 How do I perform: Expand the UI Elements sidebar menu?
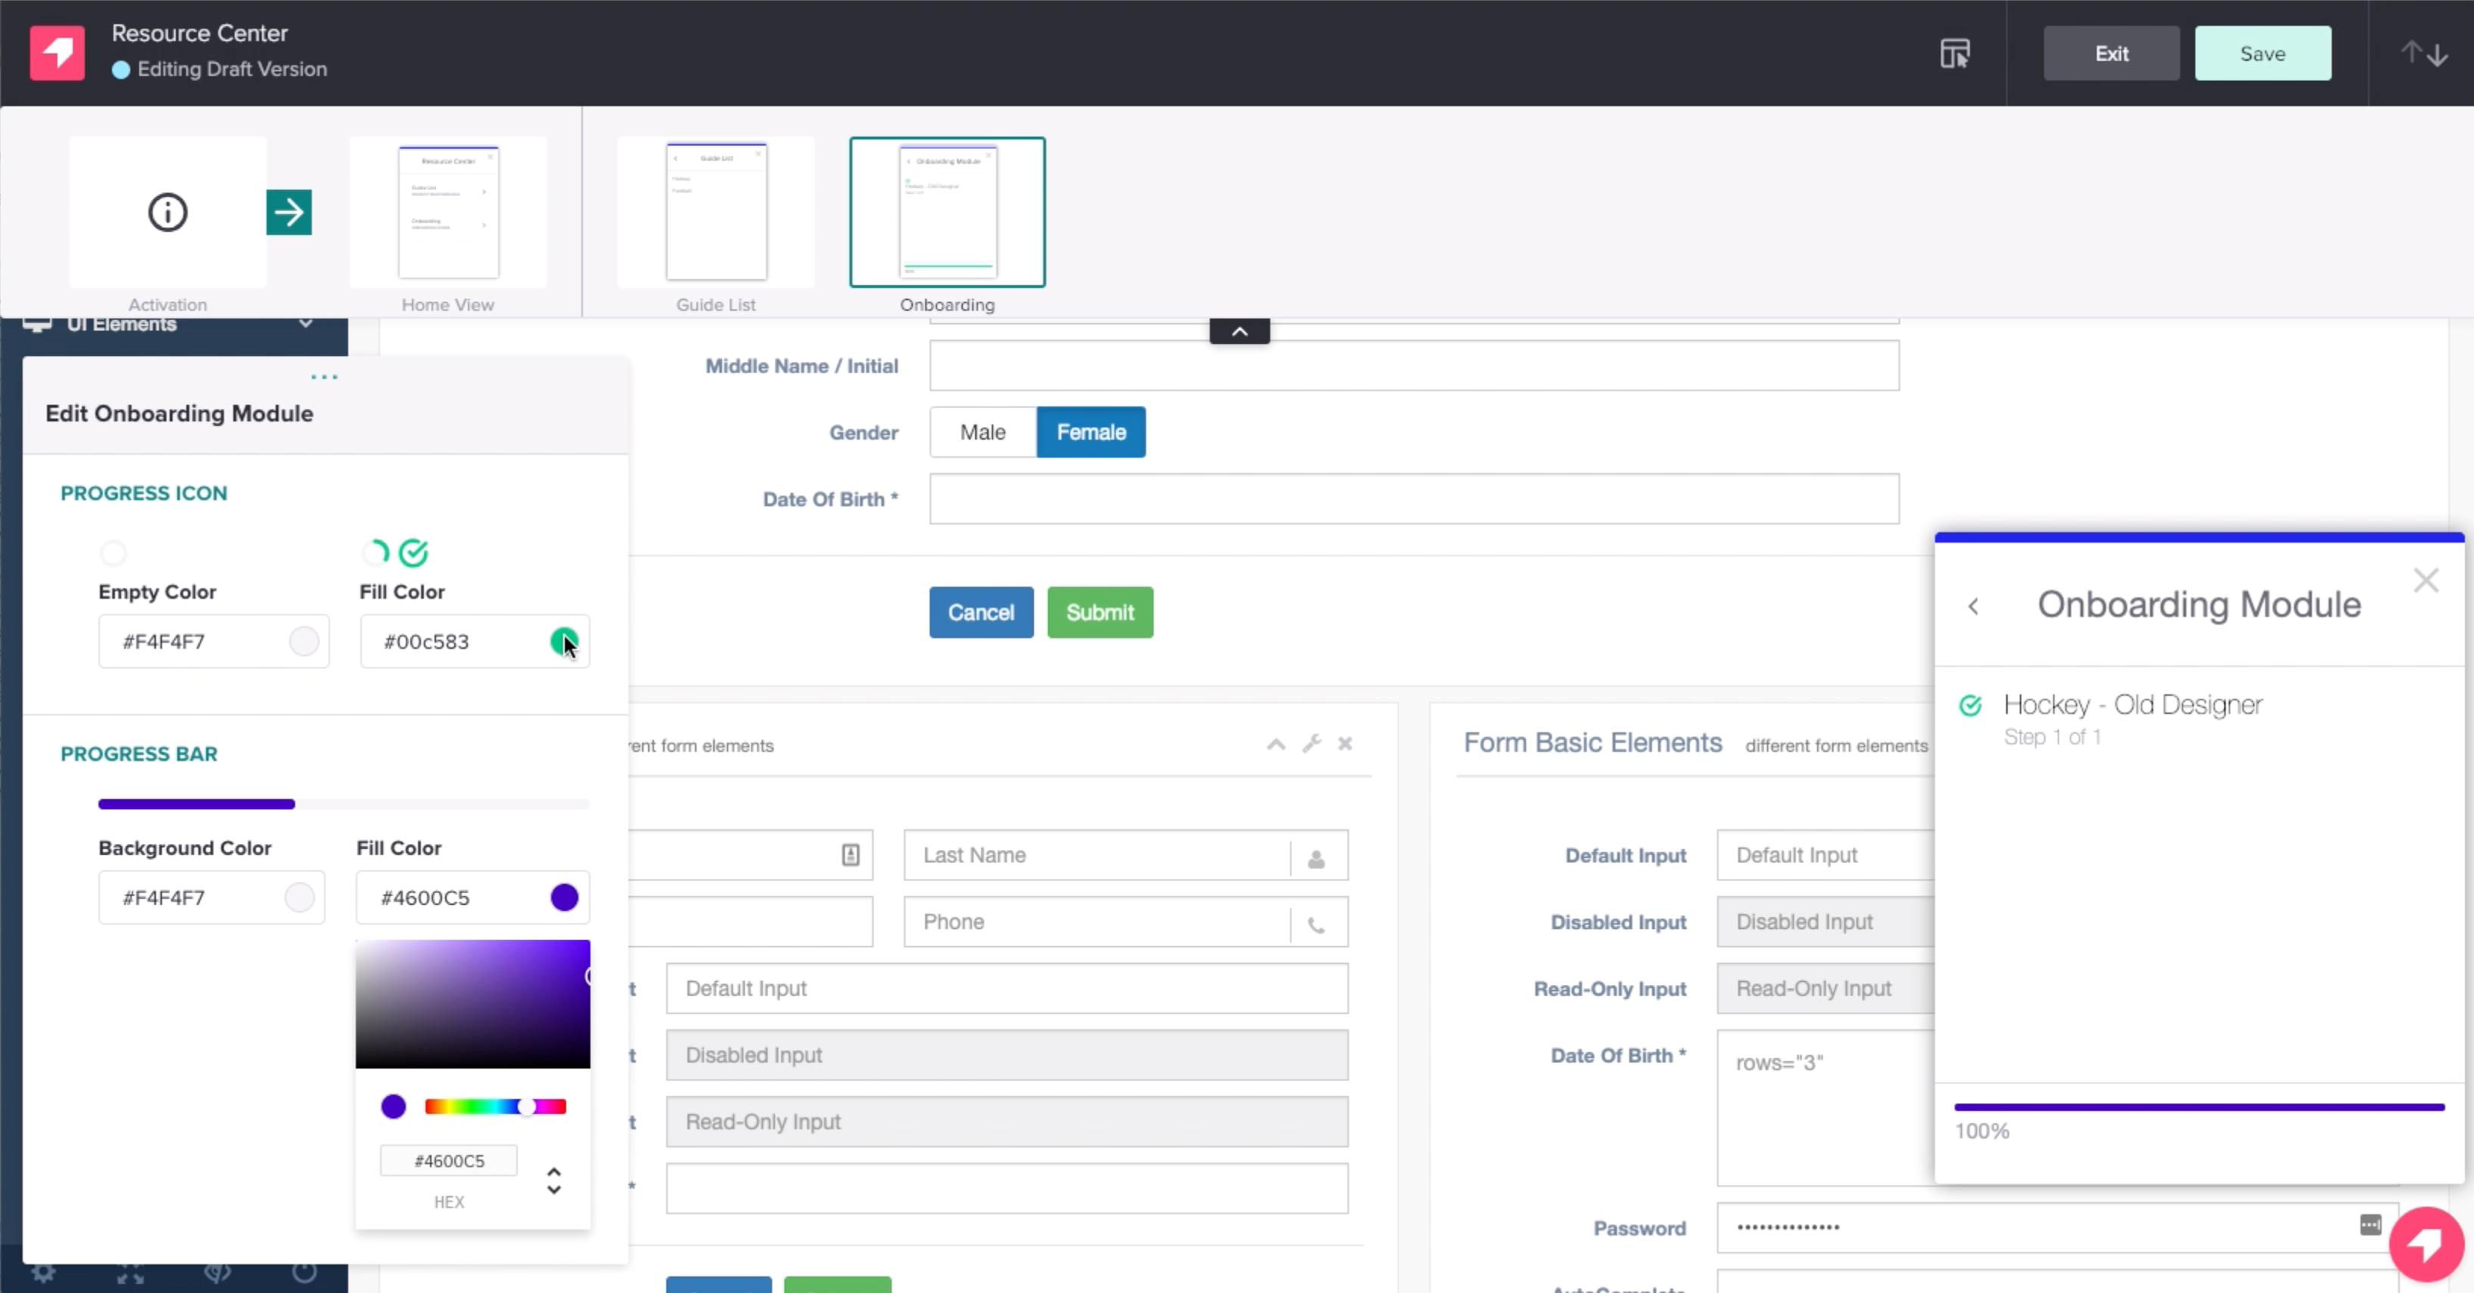click(x=305, y=324)
